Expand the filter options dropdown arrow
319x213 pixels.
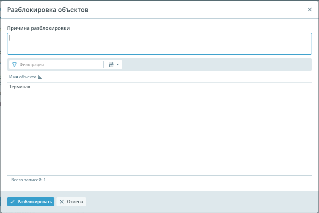point(118,65)
